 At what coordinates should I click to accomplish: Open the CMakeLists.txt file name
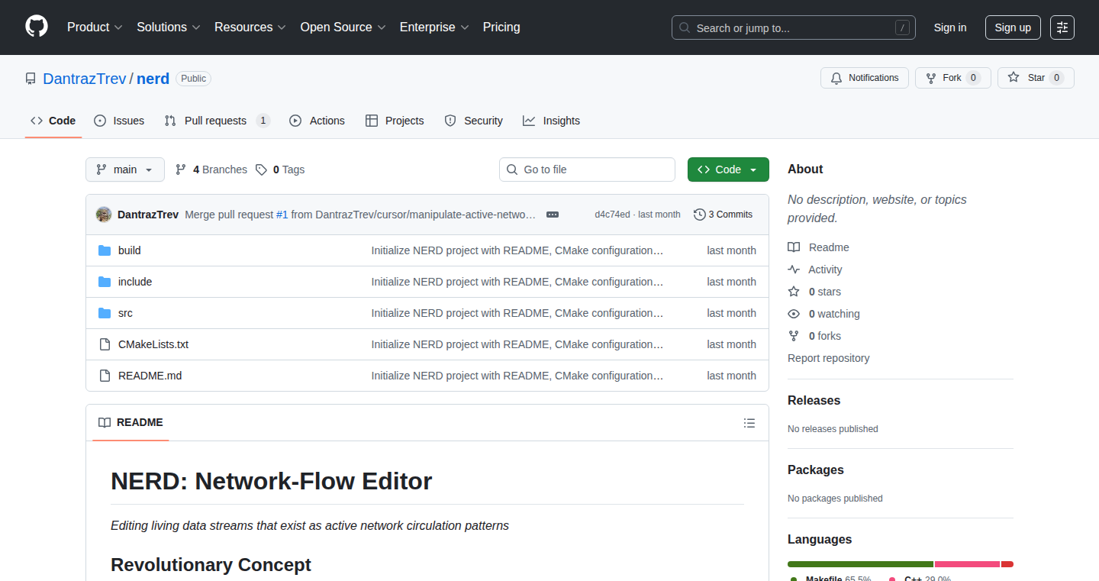click(x=153, y=344)
